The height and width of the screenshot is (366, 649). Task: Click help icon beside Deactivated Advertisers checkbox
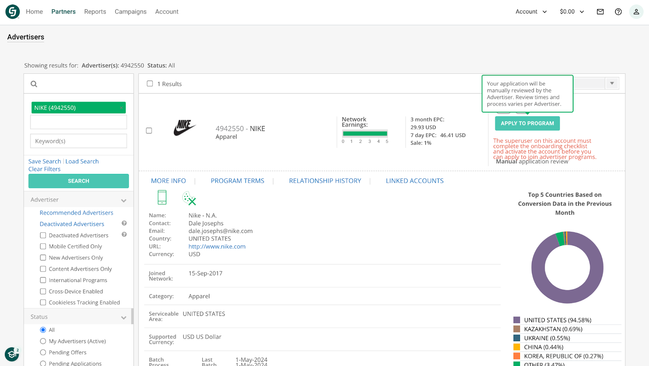tap(124, 235)
